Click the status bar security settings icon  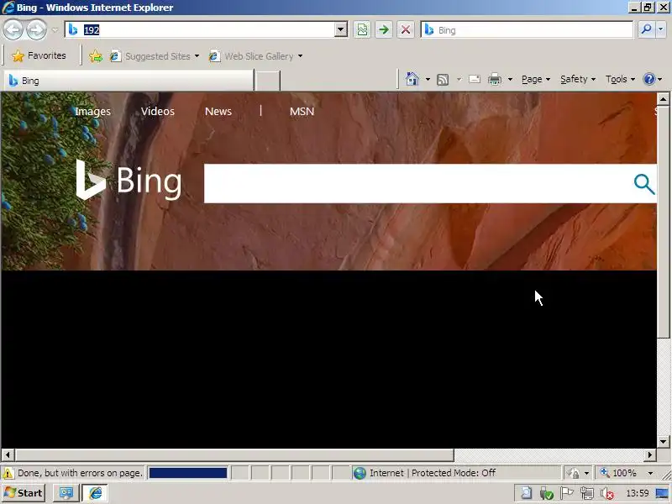(x=573, y=473)
